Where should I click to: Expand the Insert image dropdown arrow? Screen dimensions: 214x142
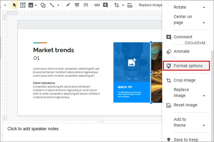tap(36, 5)
